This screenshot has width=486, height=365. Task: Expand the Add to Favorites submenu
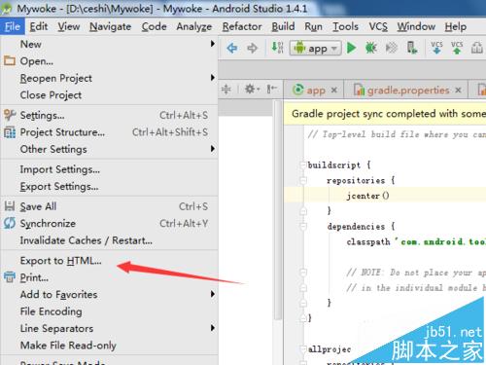click(x=213, y=294)
